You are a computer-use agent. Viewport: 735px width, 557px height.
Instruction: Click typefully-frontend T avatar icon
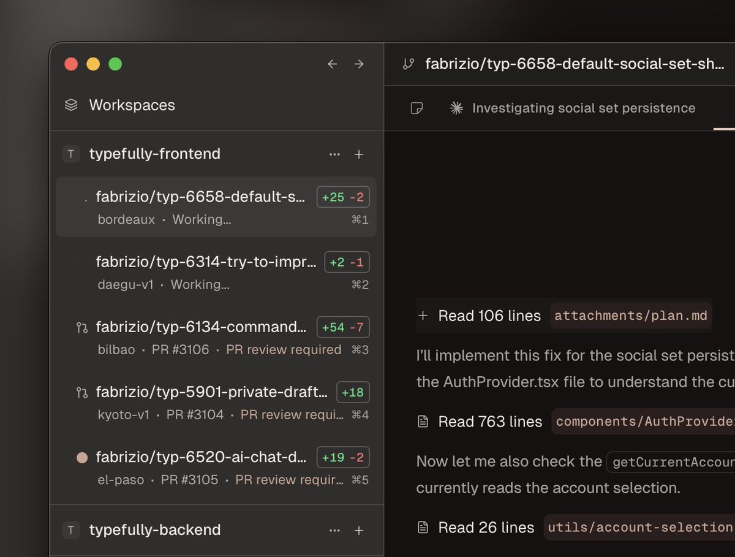[71, 154]
